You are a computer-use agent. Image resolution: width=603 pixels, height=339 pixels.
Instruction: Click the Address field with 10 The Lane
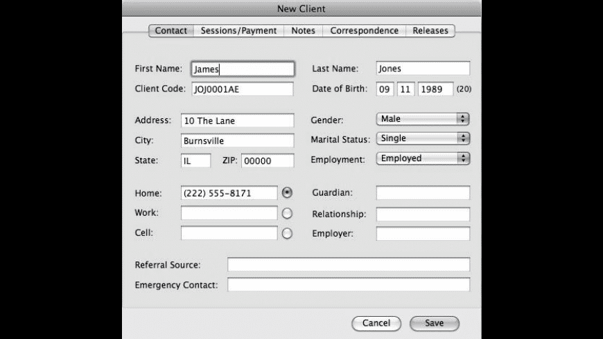[237, 120]
